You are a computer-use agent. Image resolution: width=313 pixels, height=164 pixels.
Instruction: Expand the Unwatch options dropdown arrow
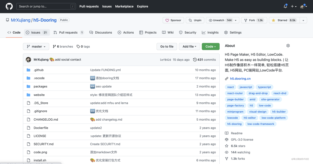(236, 20)
